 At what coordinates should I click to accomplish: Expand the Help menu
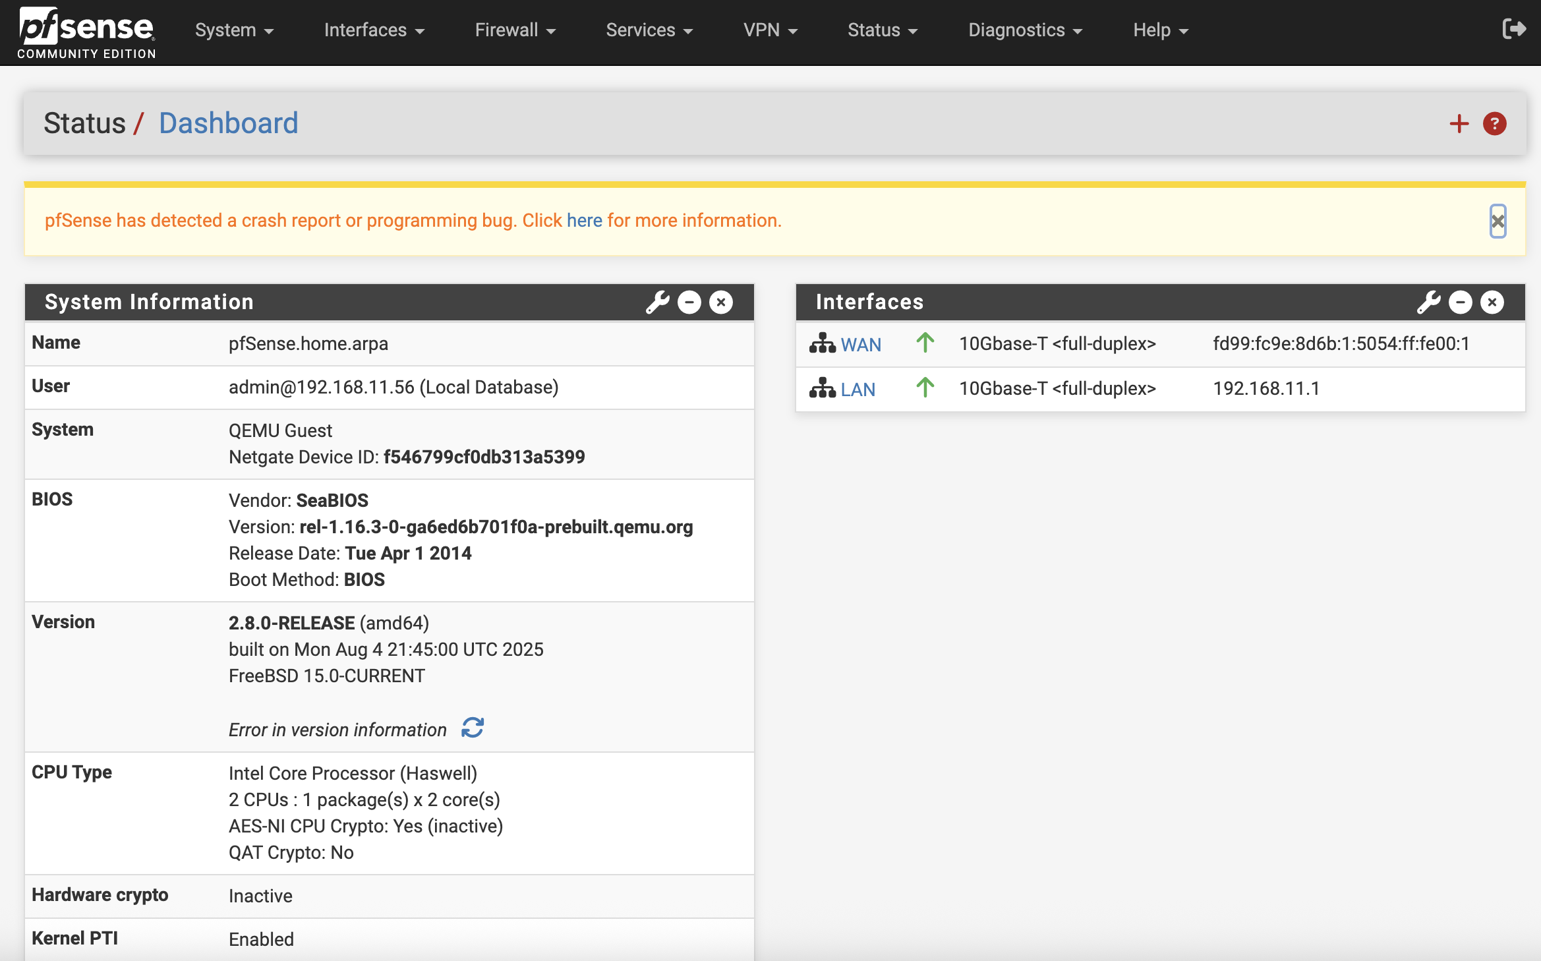point(1160,30)
